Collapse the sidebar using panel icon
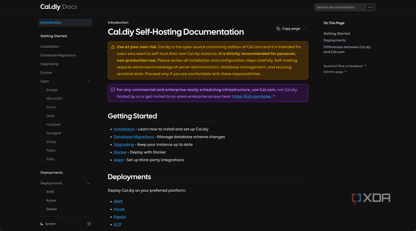The height and width of the screenshot is (231, 416). tap(89, 224)
